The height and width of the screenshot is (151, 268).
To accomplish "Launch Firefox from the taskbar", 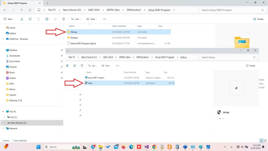I will (124, 147).
